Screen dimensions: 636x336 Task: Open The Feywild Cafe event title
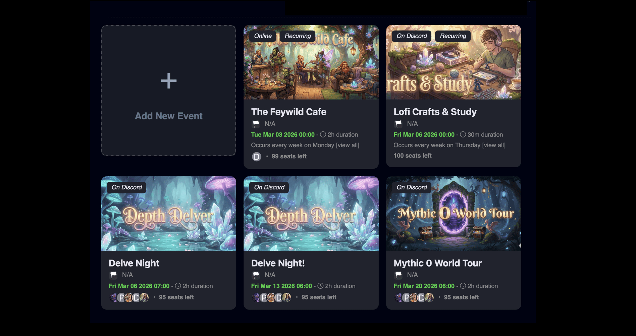(289, 112)
